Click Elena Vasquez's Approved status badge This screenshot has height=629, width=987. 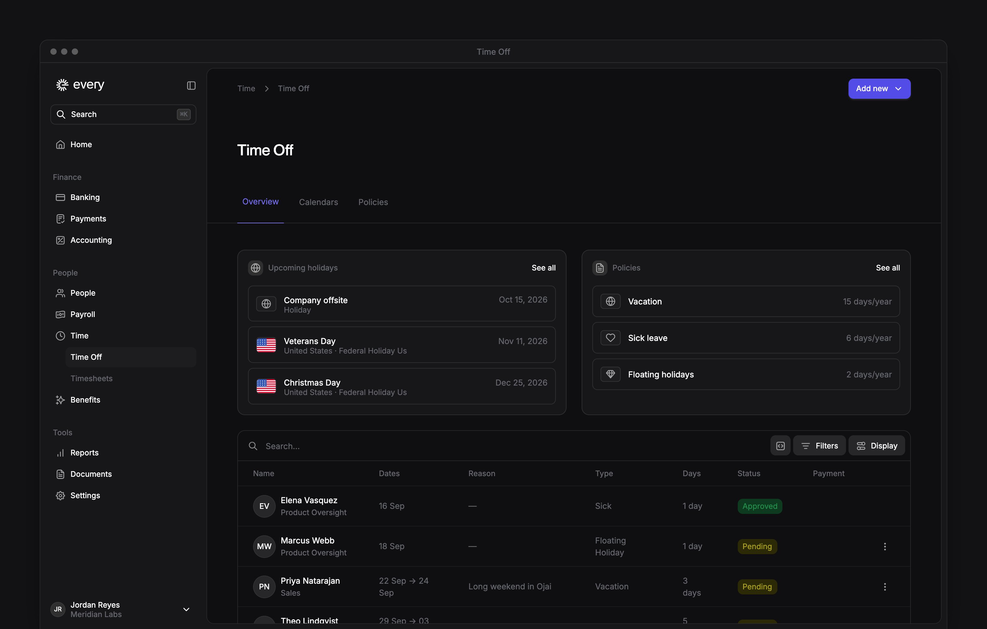(759, 506)
